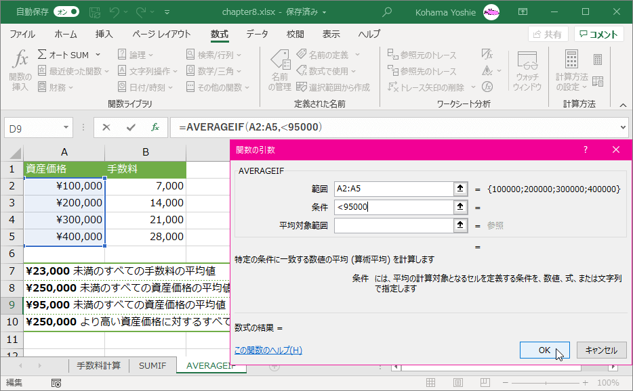
Task: Click the Error Checking icon
Action: coord(487,70)
